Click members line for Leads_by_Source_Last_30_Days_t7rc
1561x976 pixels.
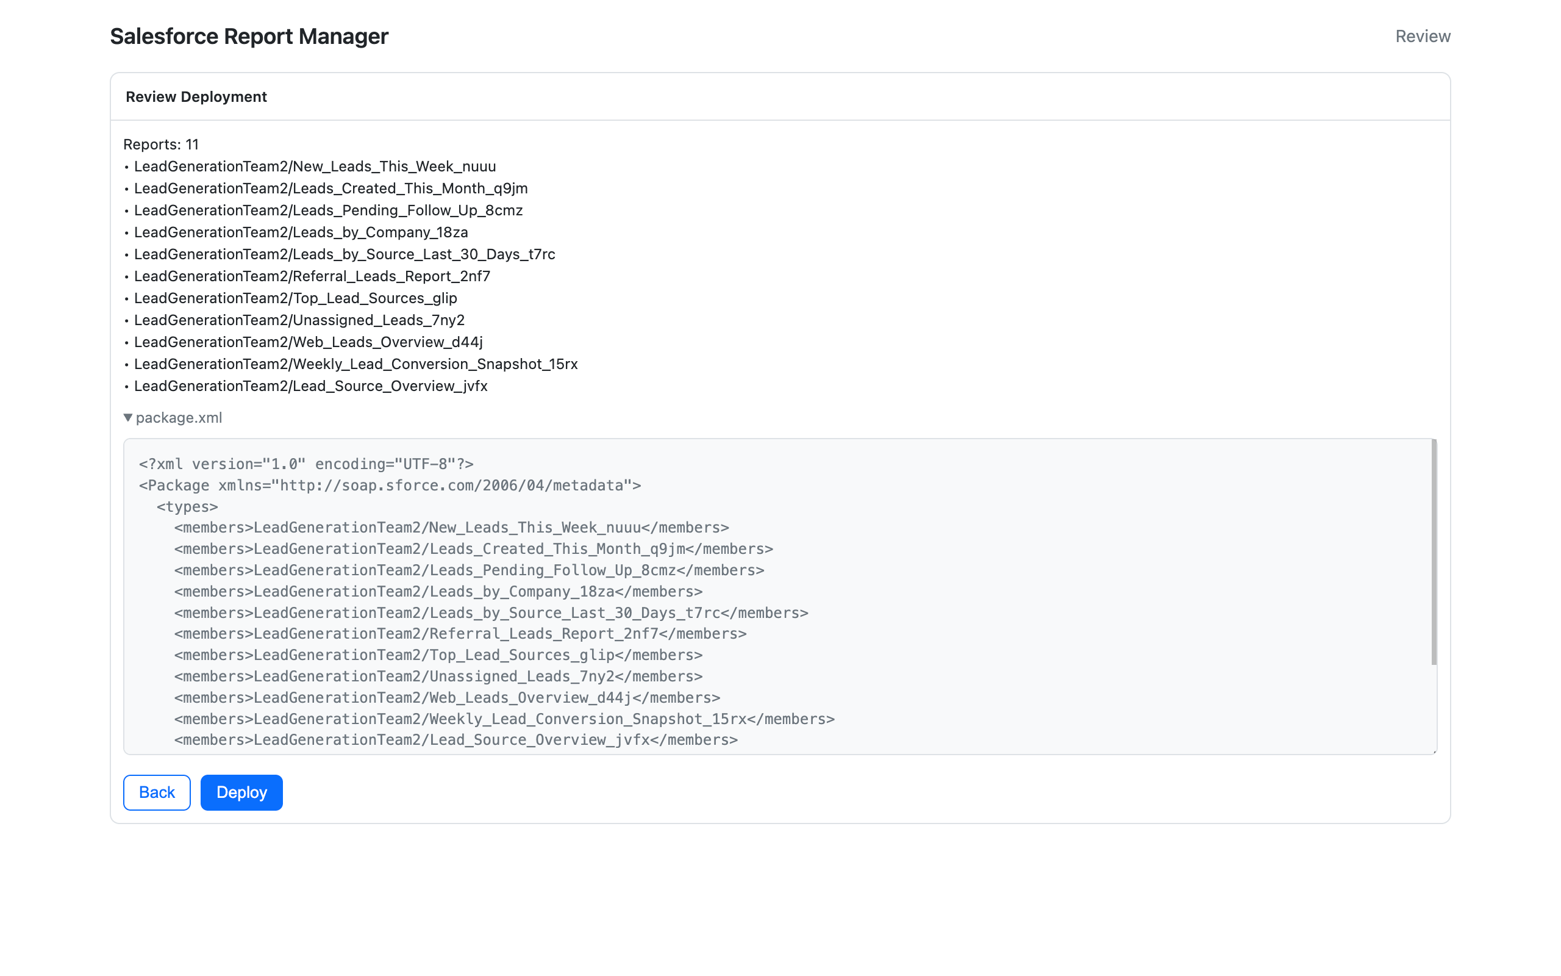[x=491, y=613]
